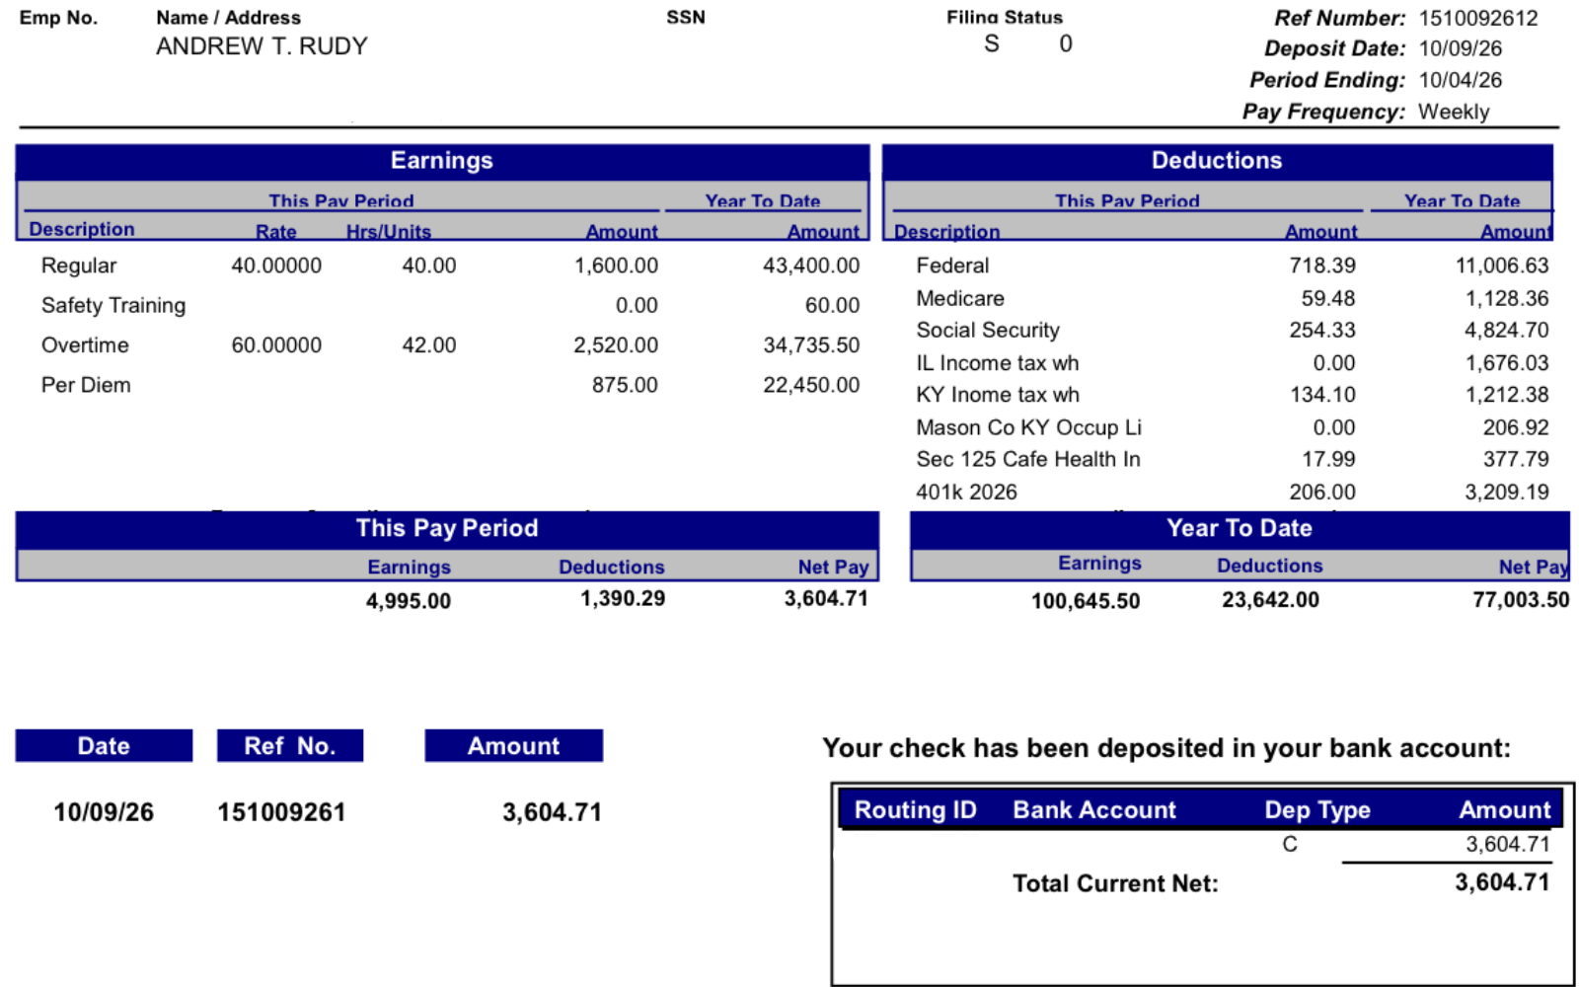This screenshot has height=987, width=1579.
Task: Select the "Safety Training" earnings row label
Action: click(113, 306)
